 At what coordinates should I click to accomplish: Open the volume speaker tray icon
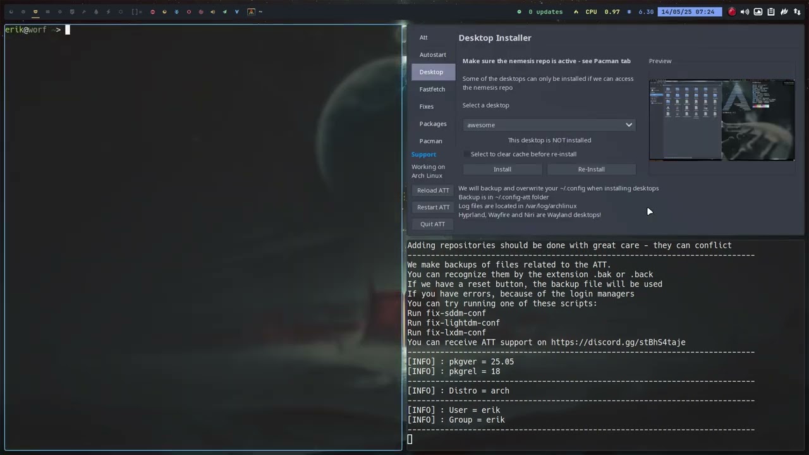745,11
